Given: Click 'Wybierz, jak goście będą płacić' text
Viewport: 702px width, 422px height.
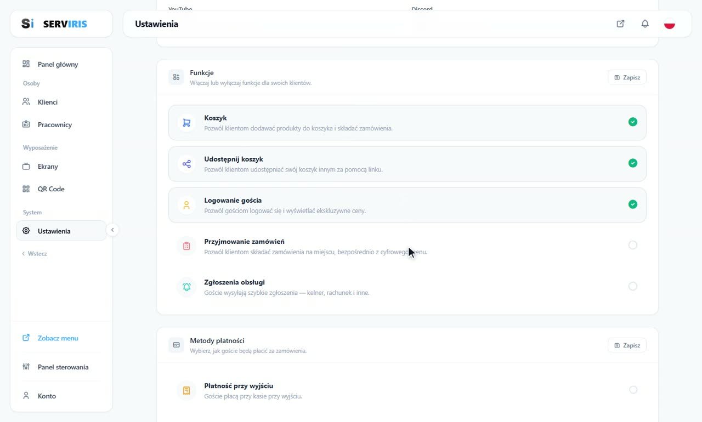Looking at the screenshot, I should point(248,351).
